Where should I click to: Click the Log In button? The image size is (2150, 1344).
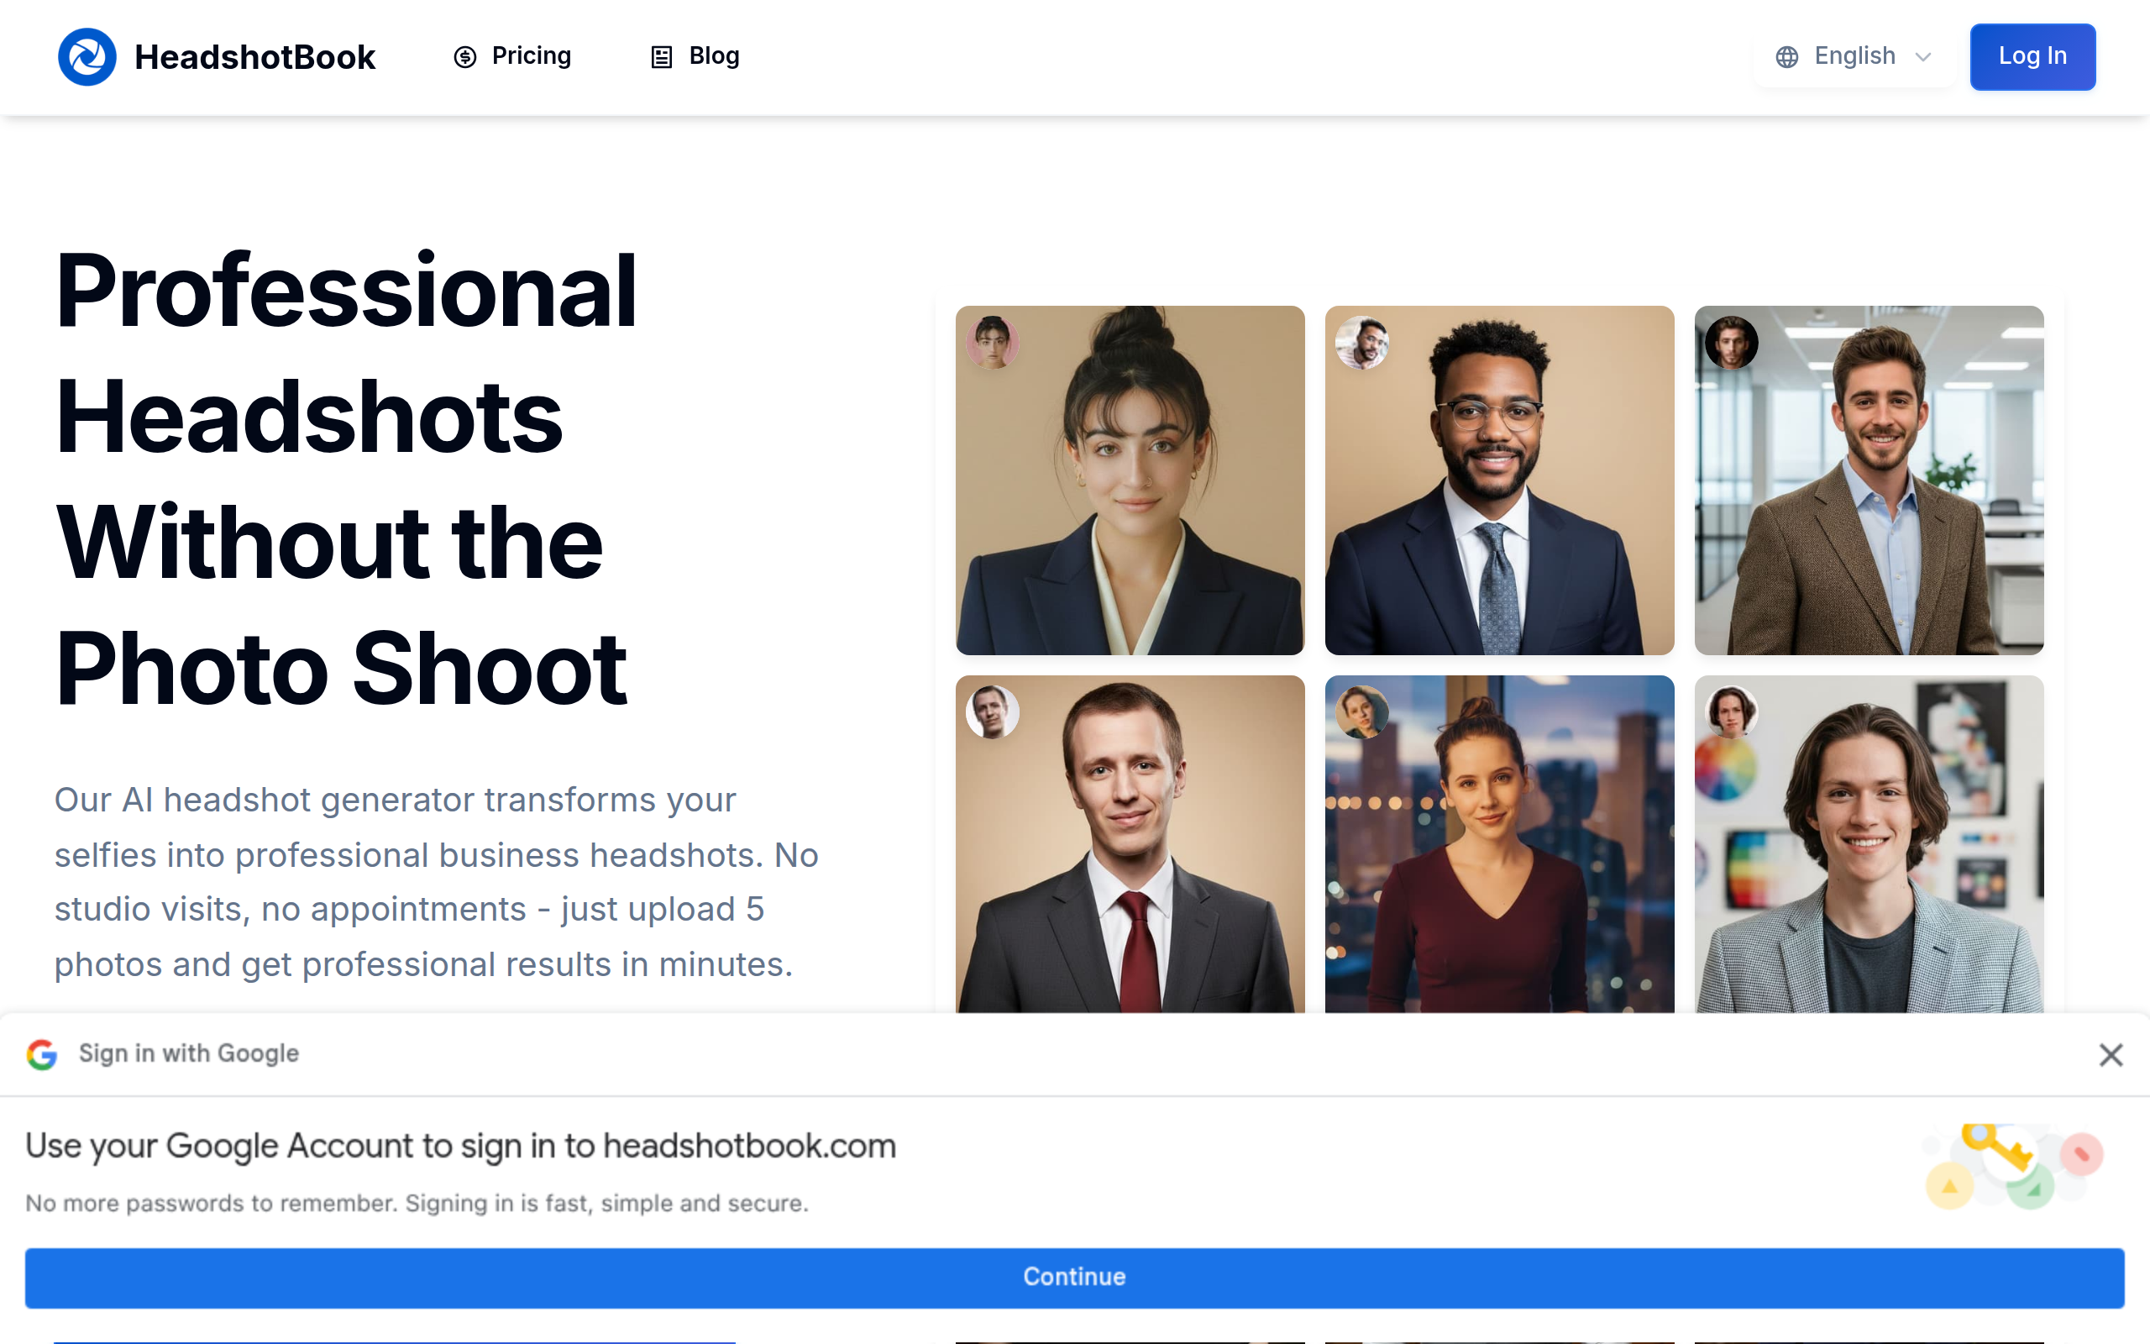click(2032, 56)
